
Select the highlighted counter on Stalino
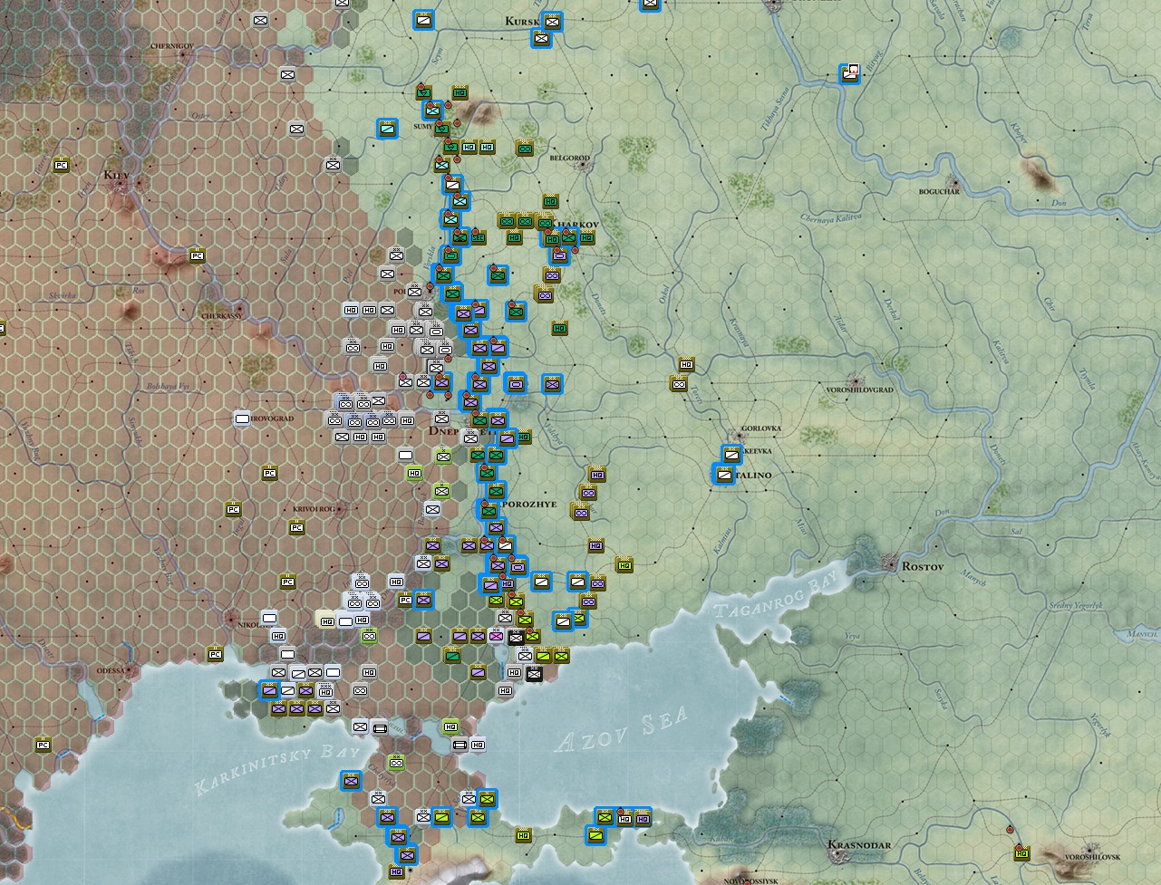[x=723, y=474]
